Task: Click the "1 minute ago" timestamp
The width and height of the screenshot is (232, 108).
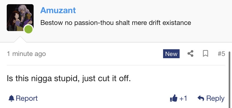Action: (26, 54)
